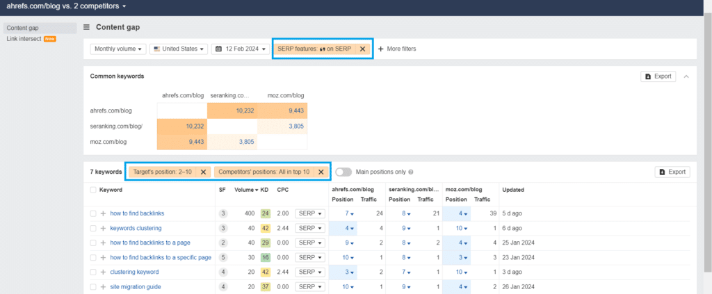Export the keywords table
This screenshot has height=294, width=712.
point(672,172)
